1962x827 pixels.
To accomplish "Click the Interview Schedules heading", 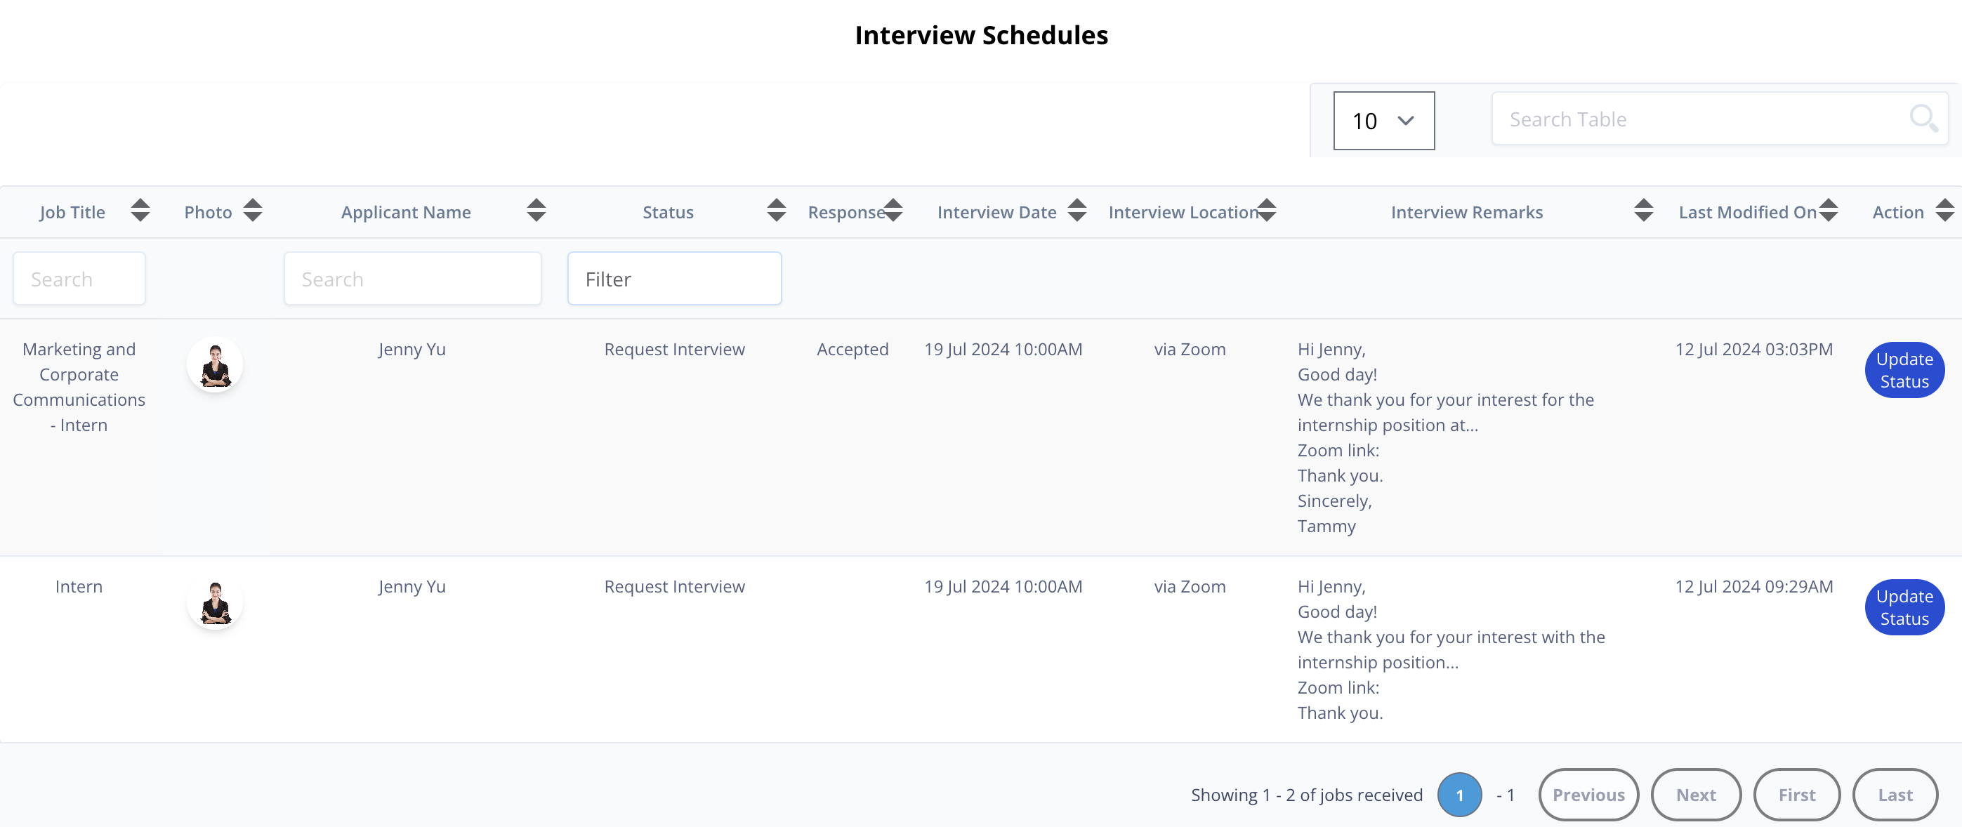I will (981, 35).
